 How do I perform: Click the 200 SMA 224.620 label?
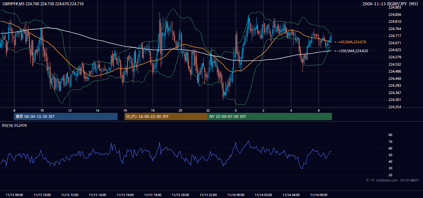coord(351,51)
